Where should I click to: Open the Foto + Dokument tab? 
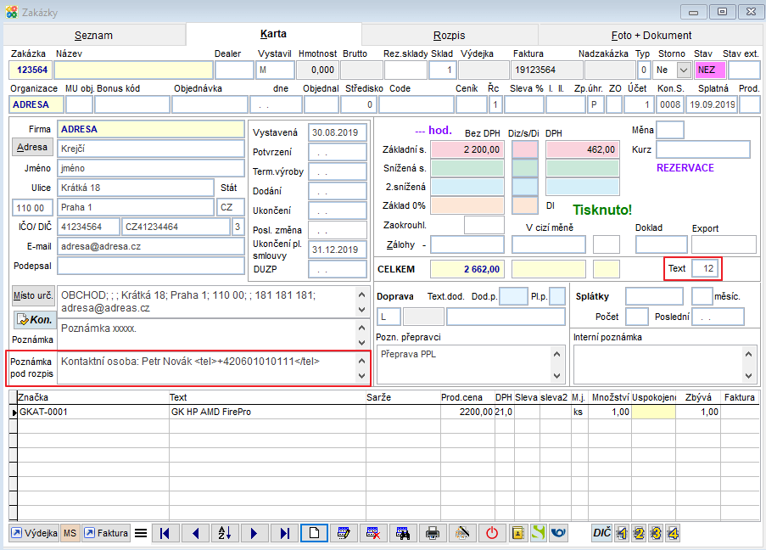pyautogui.click(x=651, y=35)
